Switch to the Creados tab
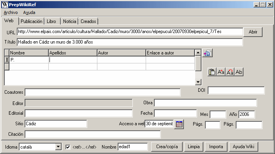This screenshot has width=275, height=154. pyautogui.click(x=88, y=21)
